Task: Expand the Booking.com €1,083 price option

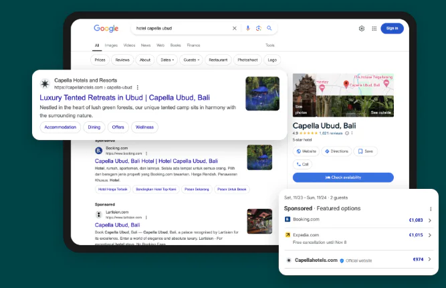Action: (x=358, y=220)
